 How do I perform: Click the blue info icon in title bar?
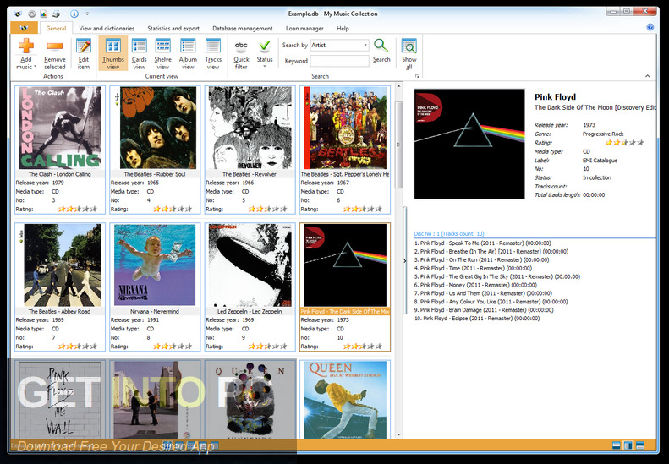[x=74, y=14]
